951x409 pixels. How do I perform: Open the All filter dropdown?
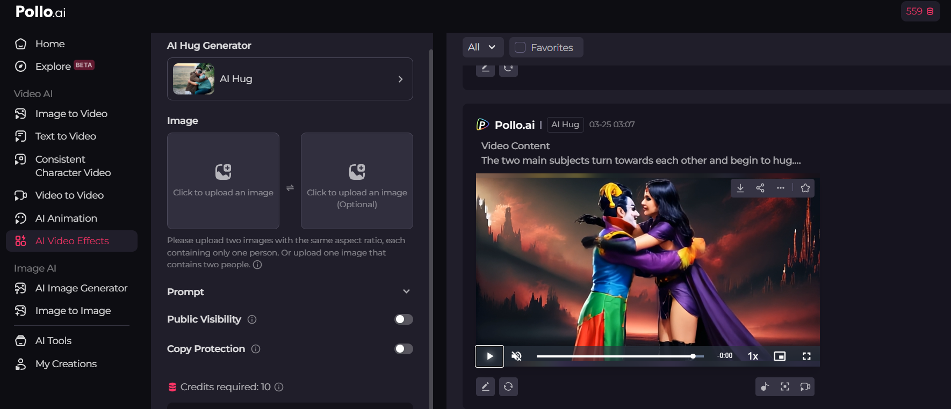(483, 47)
